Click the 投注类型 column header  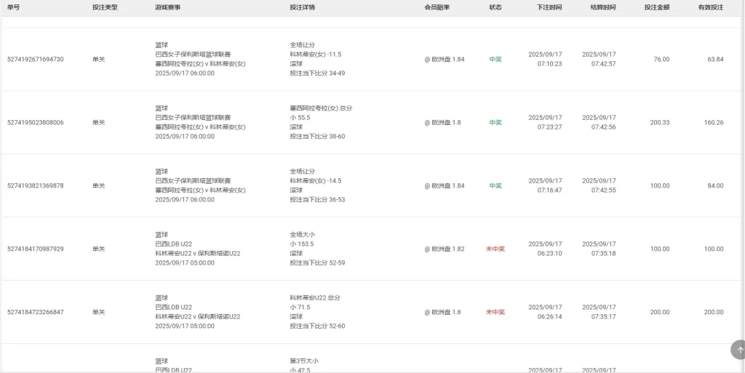(x=105, y=7)
